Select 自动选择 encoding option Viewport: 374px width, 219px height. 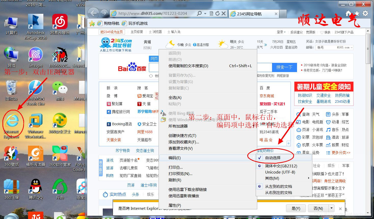tap(284, 158)
